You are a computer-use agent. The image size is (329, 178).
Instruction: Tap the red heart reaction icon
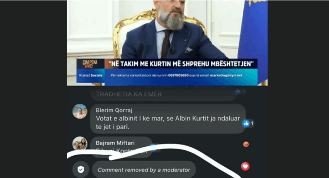tap(245, 166)
